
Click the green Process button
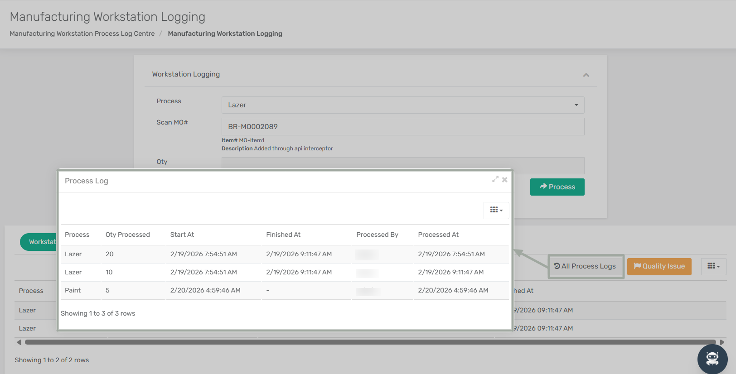[x=557, y=187]
